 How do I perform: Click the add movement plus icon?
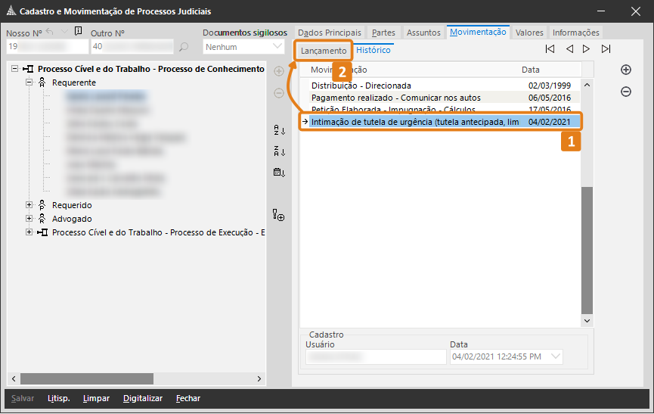[625, 70]
